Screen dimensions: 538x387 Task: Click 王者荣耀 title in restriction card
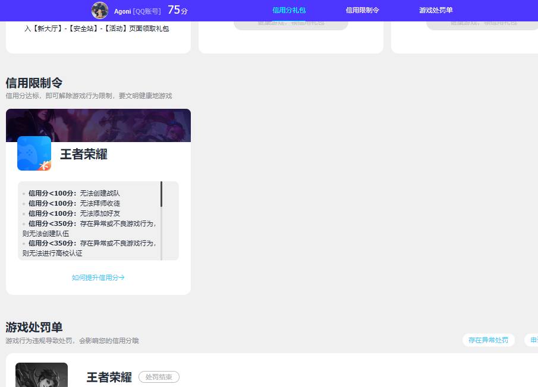[x=84, y=154]
